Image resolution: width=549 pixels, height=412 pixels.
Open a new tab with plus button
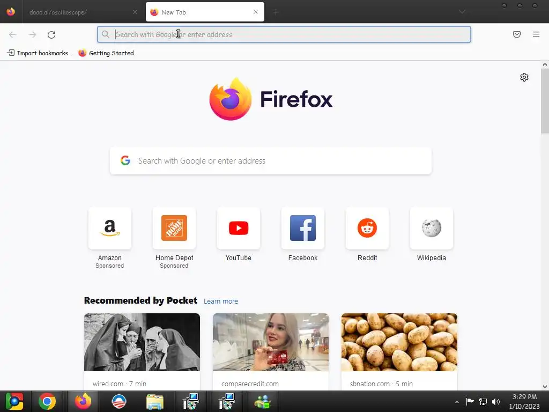click(276, 12)
